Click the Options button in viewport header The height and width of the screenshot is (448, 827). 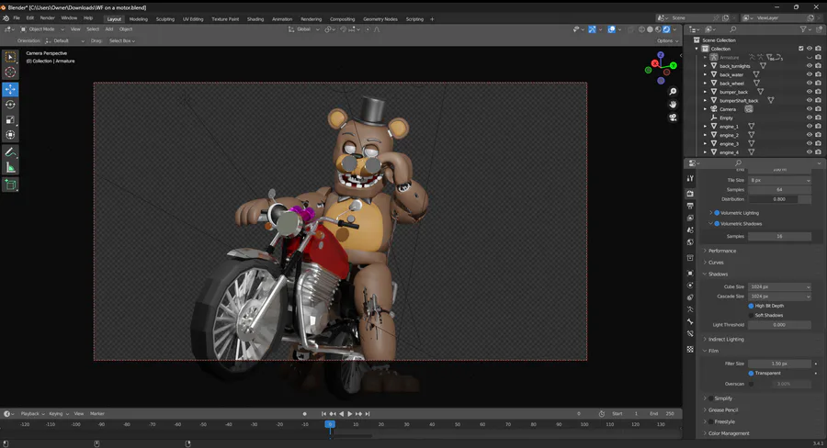tap(666, 40)
